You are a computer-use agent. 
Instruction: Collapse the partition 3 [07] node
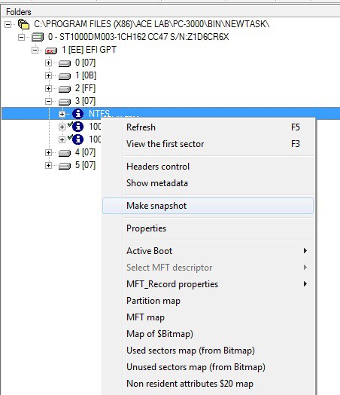point(48,101)
